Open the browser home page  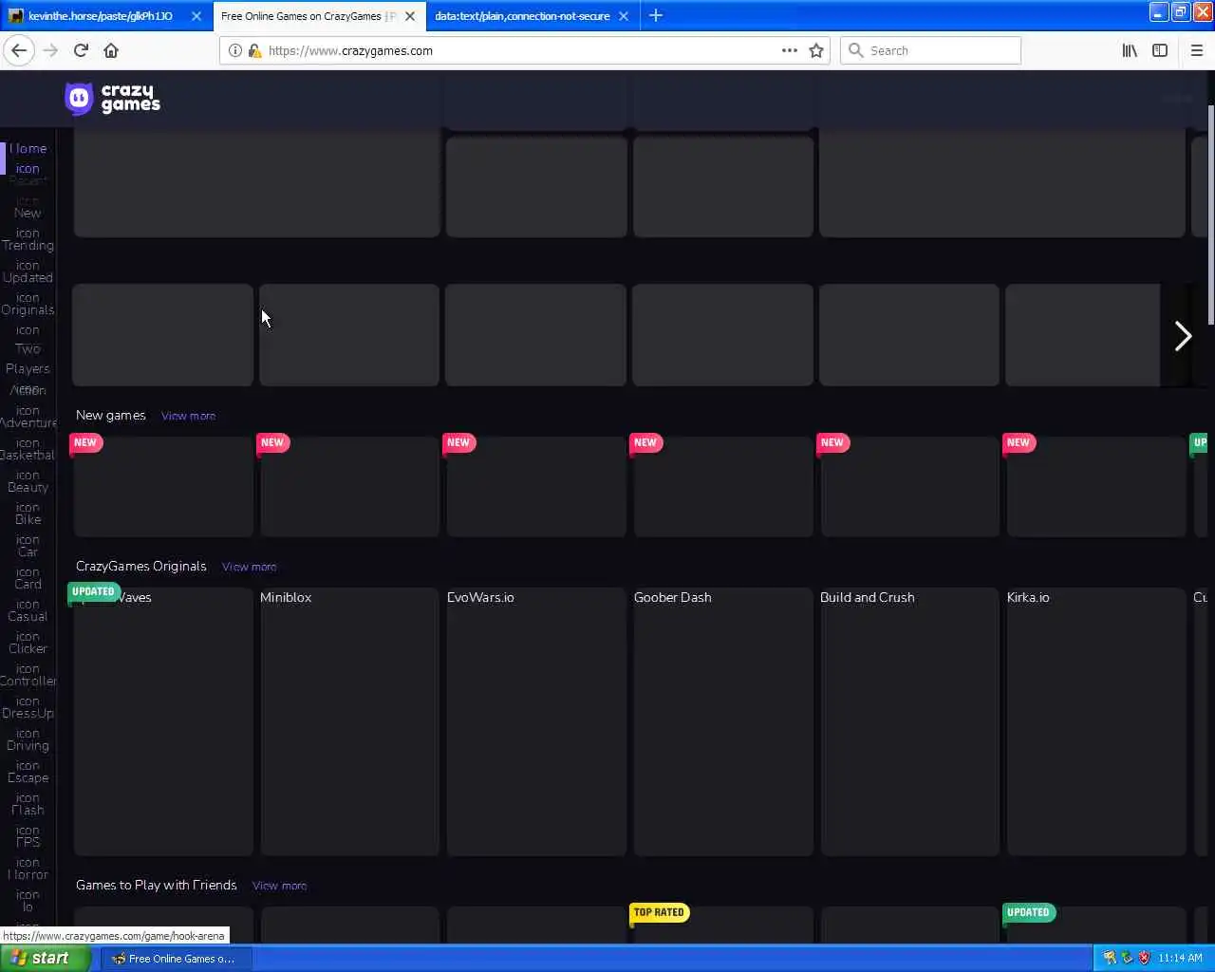[111, 50]
